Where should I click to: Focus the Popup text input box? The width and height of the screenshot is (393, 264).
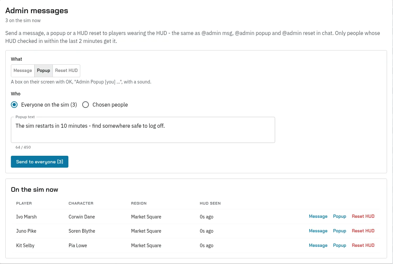pos(143,130)
